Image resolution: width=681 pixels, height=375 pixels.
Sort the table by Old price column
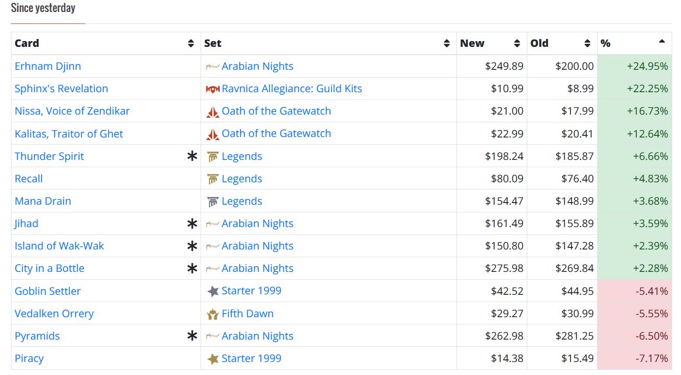tap(587, 44)
